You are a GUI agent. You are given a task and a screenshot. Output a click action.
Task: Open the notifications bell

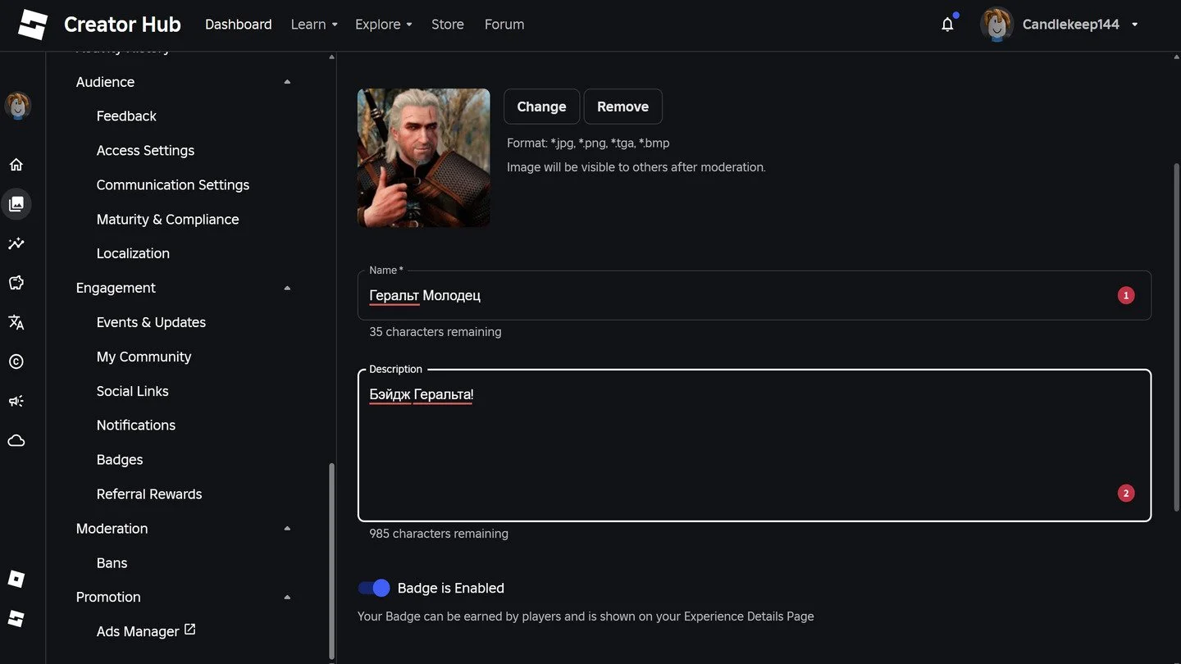point(947,25)
